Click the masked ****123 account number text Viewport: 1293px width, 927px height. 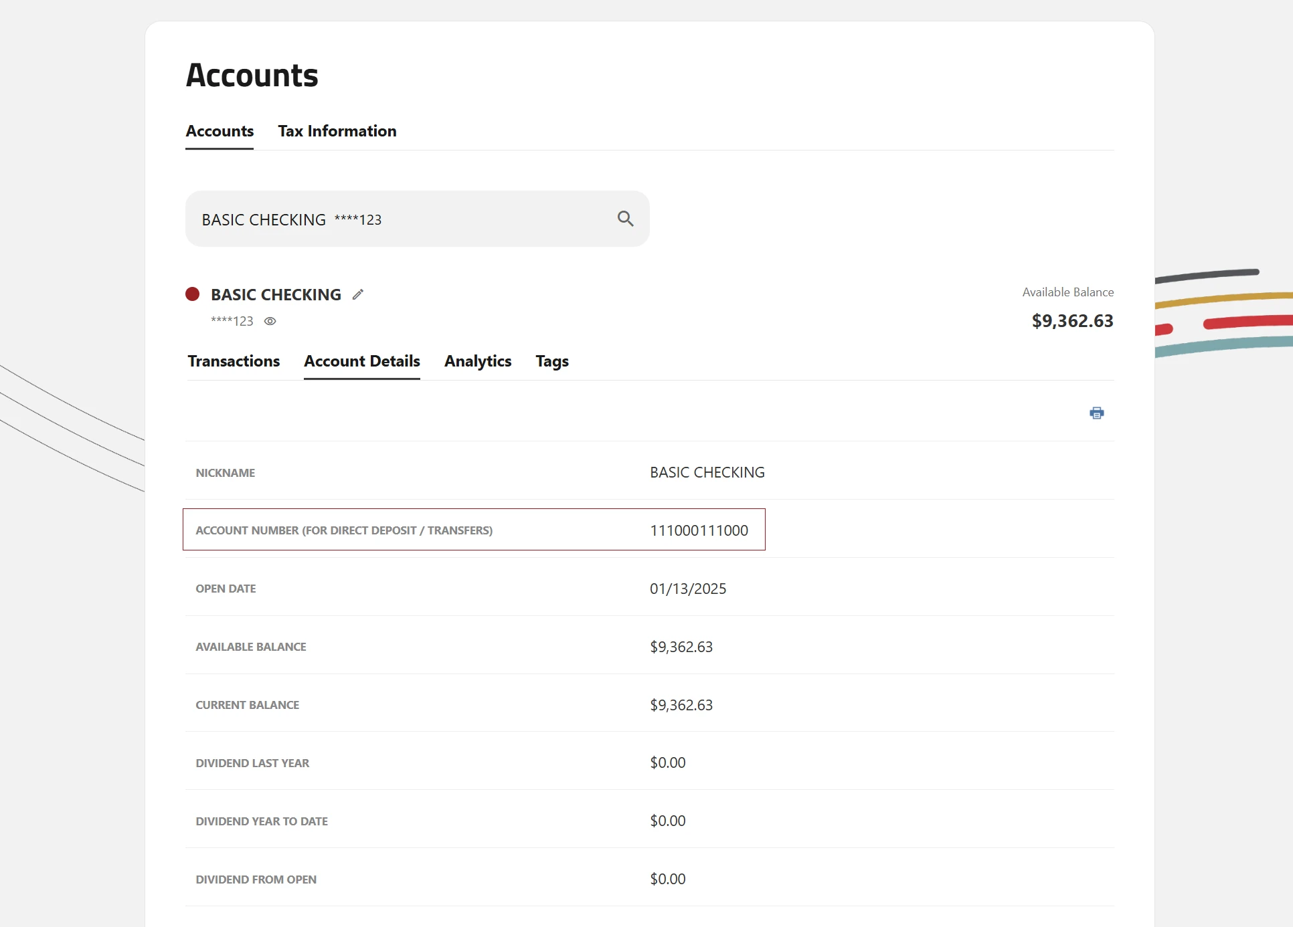click(232, 321)
